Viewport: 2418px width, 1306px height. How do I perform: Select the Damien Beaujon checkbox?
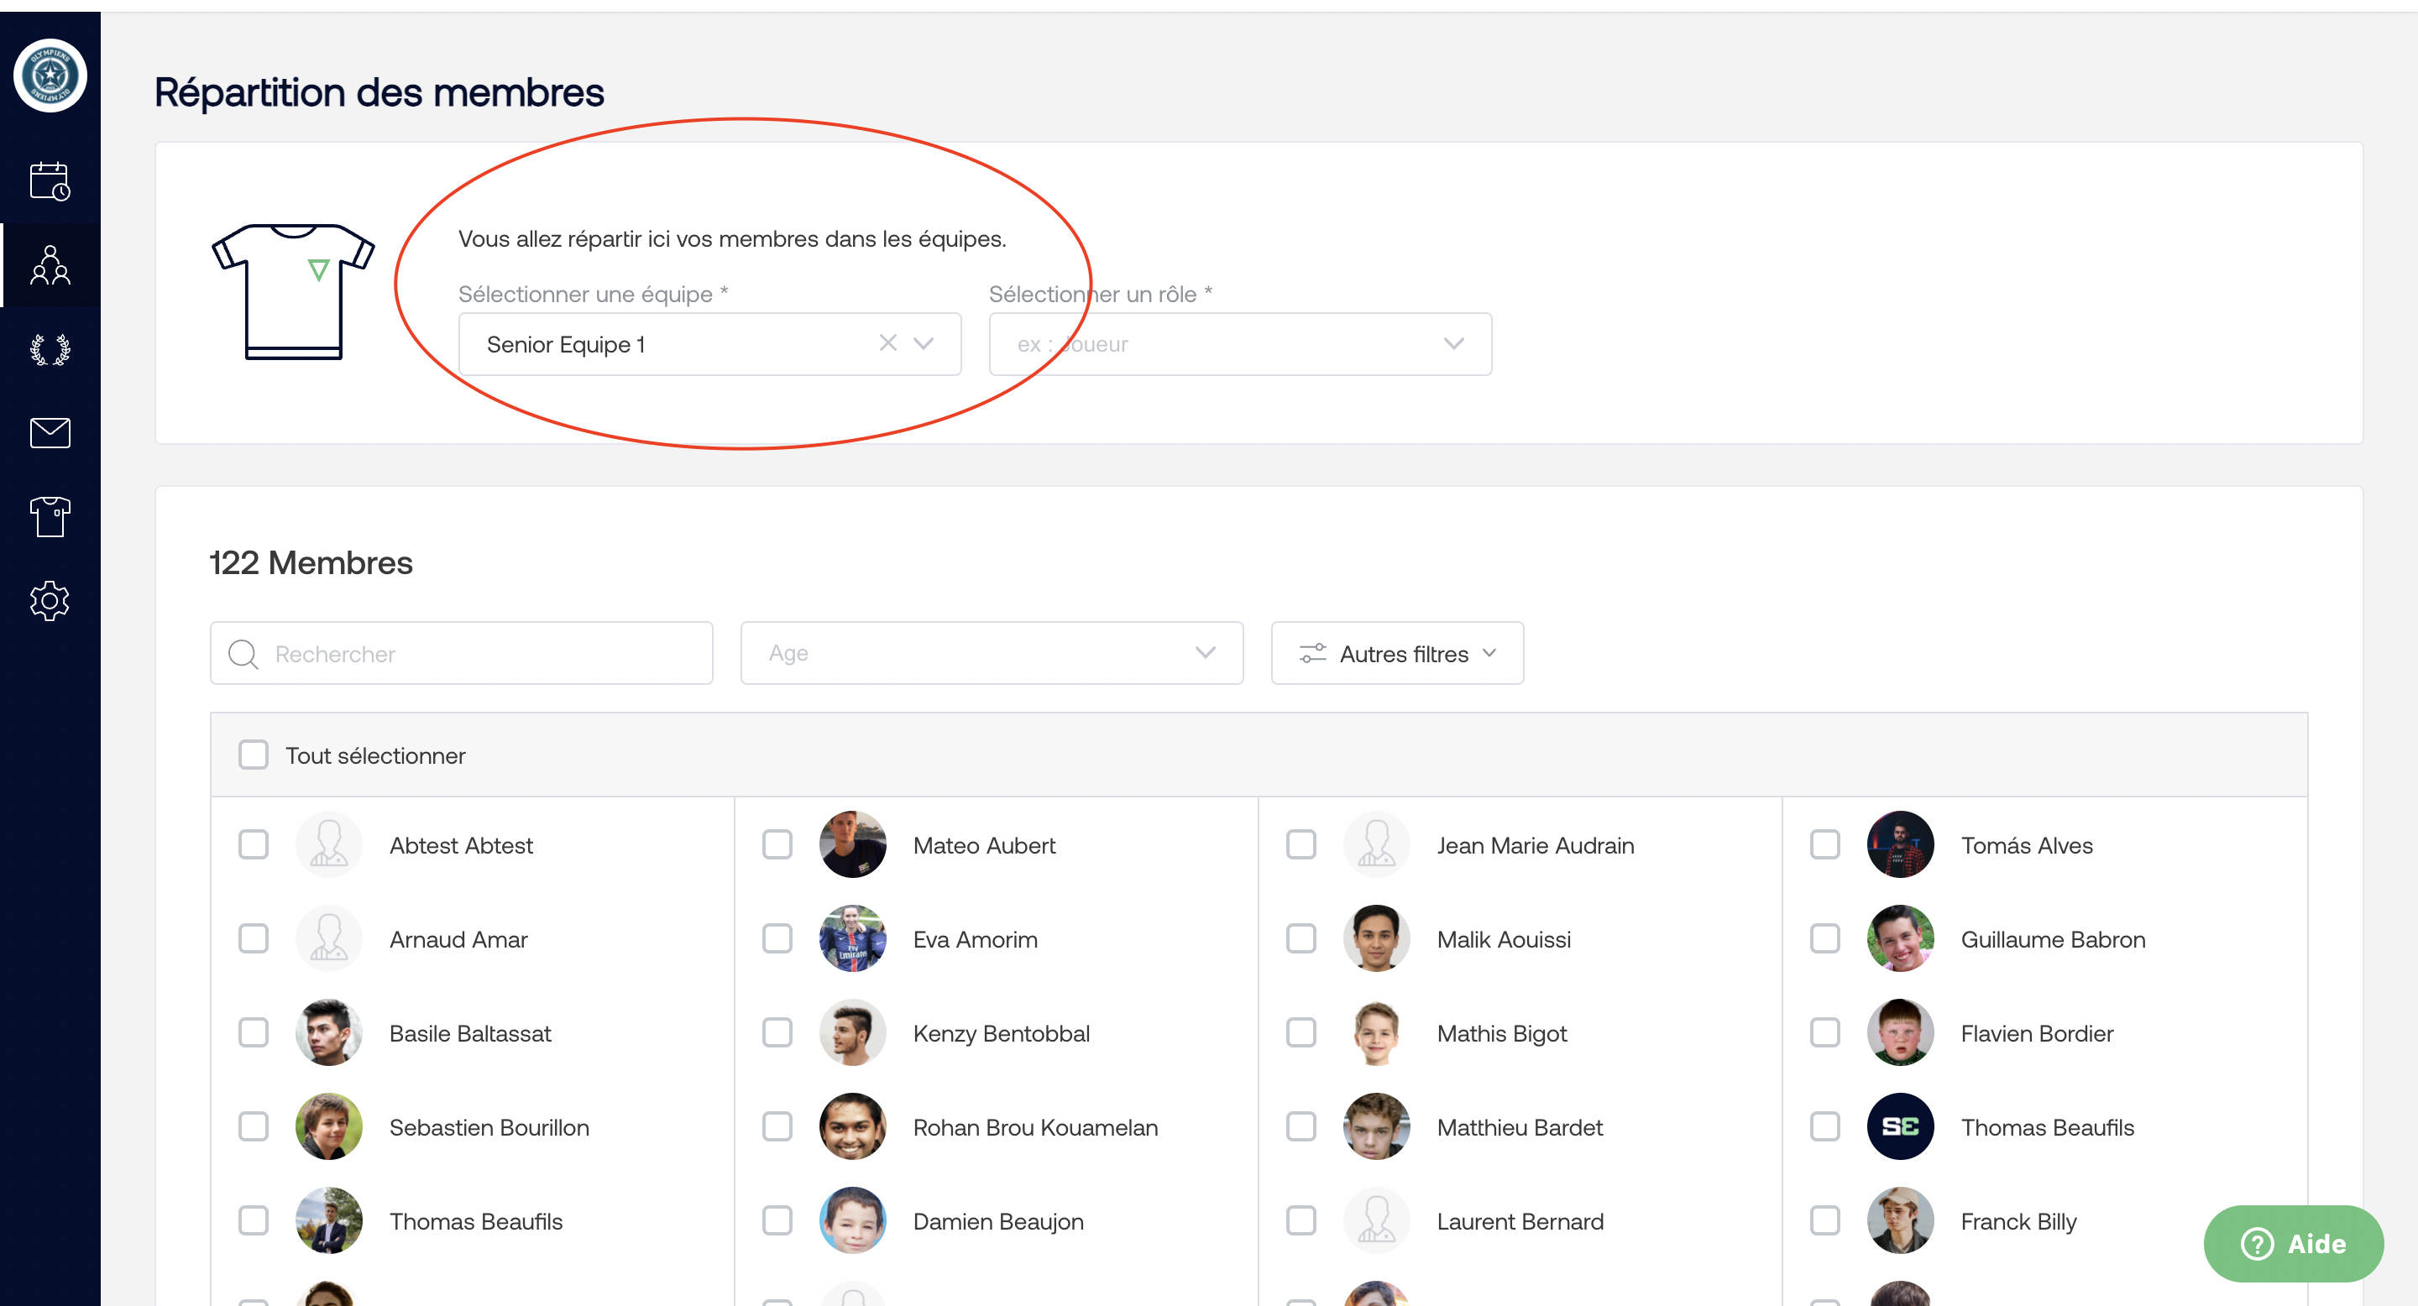(777, 1220)
